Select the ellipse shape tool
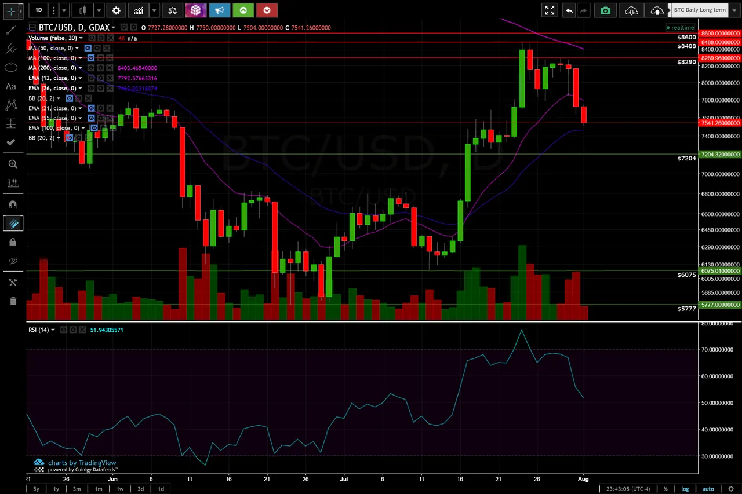Screen dimensions: 742x494 [x=11, y=68]
